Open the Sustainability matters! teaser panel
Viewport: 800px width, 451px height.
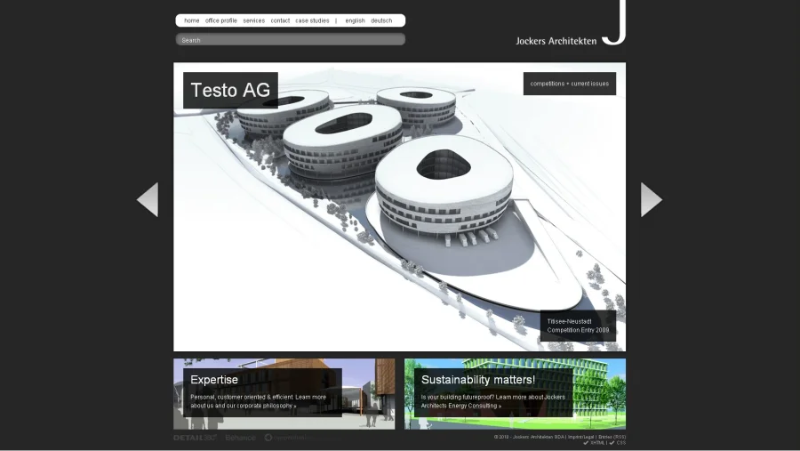click(515, 393)
